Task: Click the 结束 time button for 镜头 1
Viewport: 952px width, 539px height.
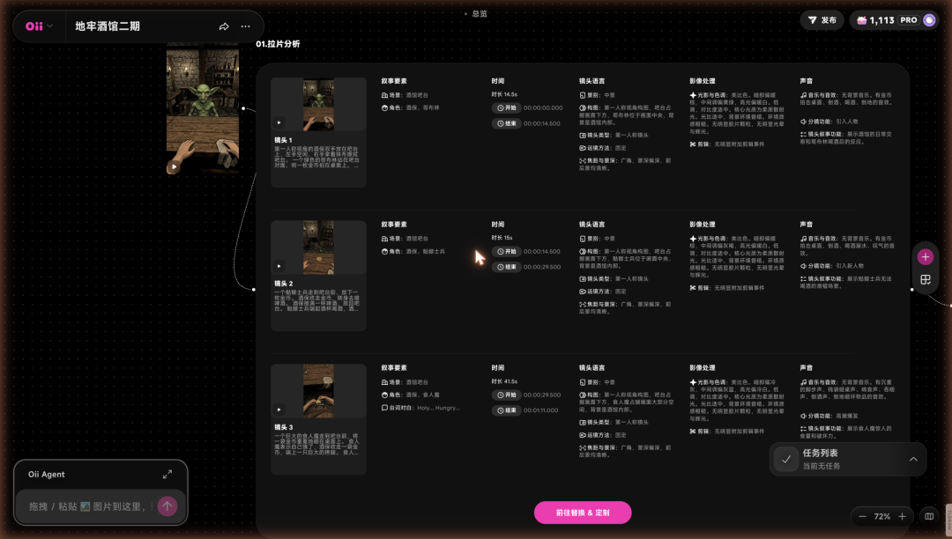Action: click(506, 123)
